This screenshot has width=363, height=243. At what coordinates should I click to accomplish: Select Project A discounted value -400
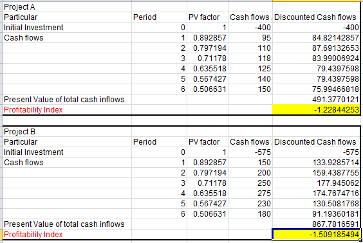[x=316, y=28]
